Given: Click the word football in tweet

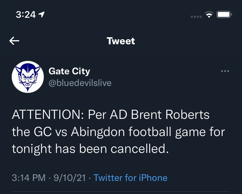Looking at the screenshot, I should 151,132.
